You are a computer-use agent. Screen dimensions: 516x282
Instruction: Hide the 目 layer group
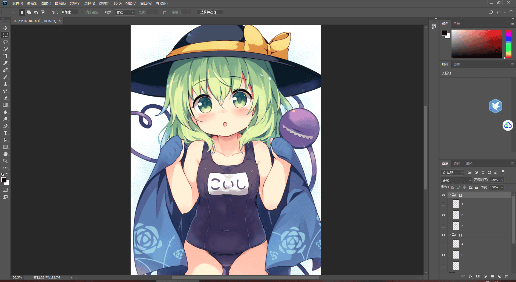click(443, 195)
